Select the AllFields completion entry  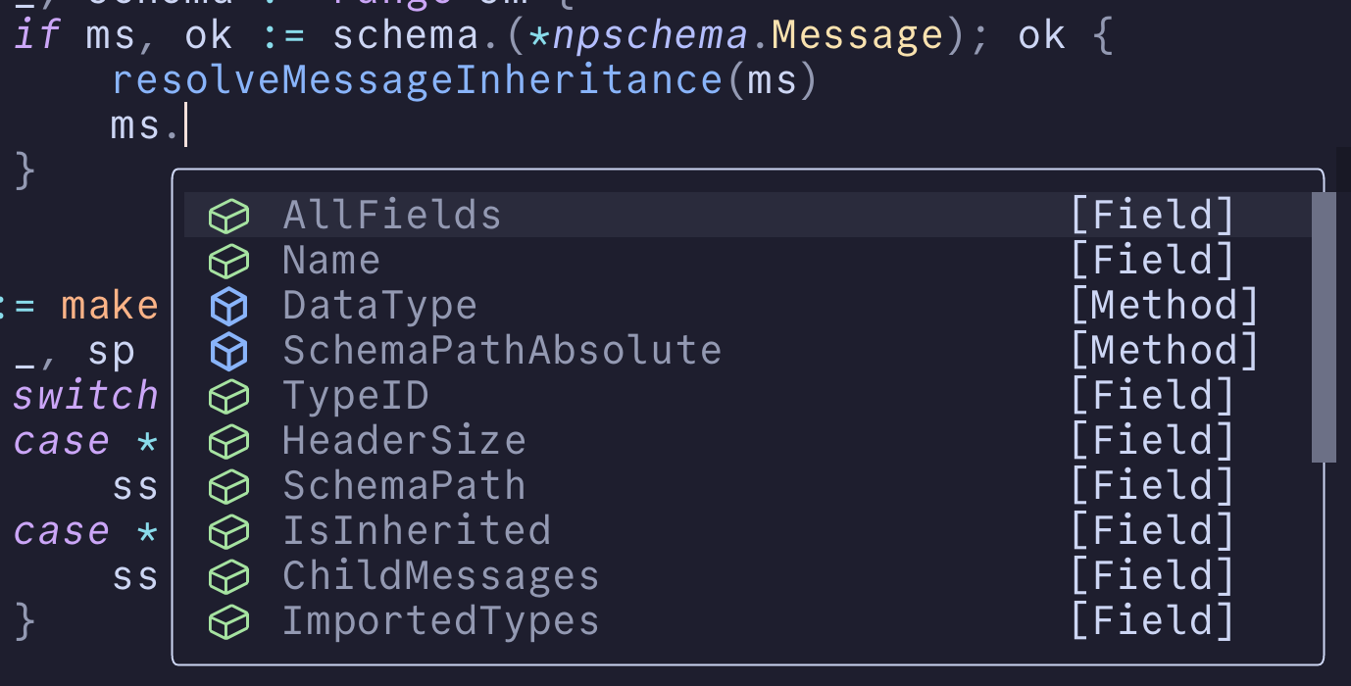pos(392,216)
